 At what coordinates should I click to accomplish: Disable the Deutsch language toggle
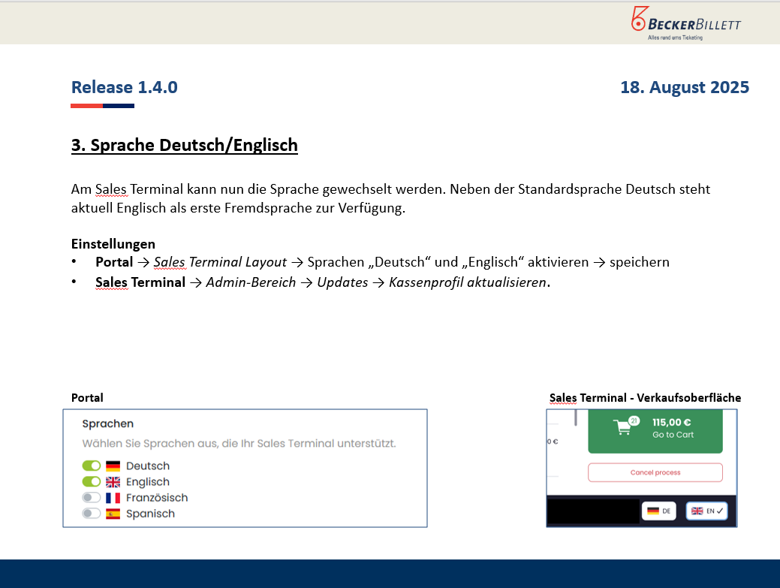point(92,466)
